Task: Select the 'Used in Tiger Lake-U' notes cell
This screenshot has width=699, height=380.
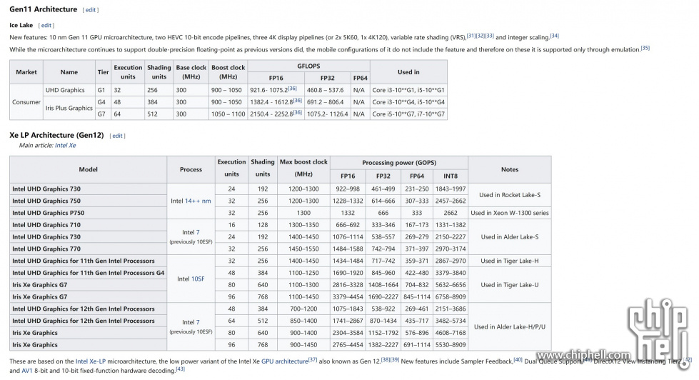Action: [x=510, y=285]
